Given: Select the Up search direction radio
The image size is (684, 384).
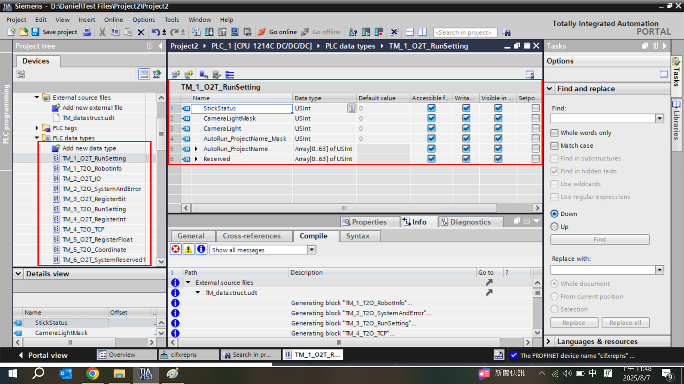Looking at the screenshot, I should (x=554, y=227).
